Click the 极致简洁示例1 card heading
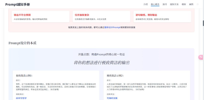 [24, 76]
